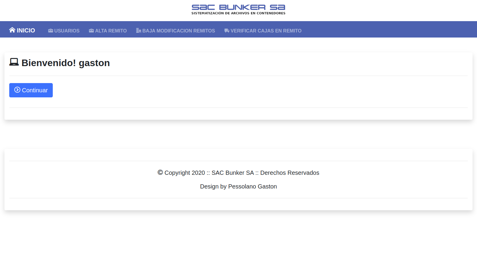This screenshot has height=268, width=477.
Task: Click the Sistematización de Archivos tagline
Action: [x=238, y=13]
